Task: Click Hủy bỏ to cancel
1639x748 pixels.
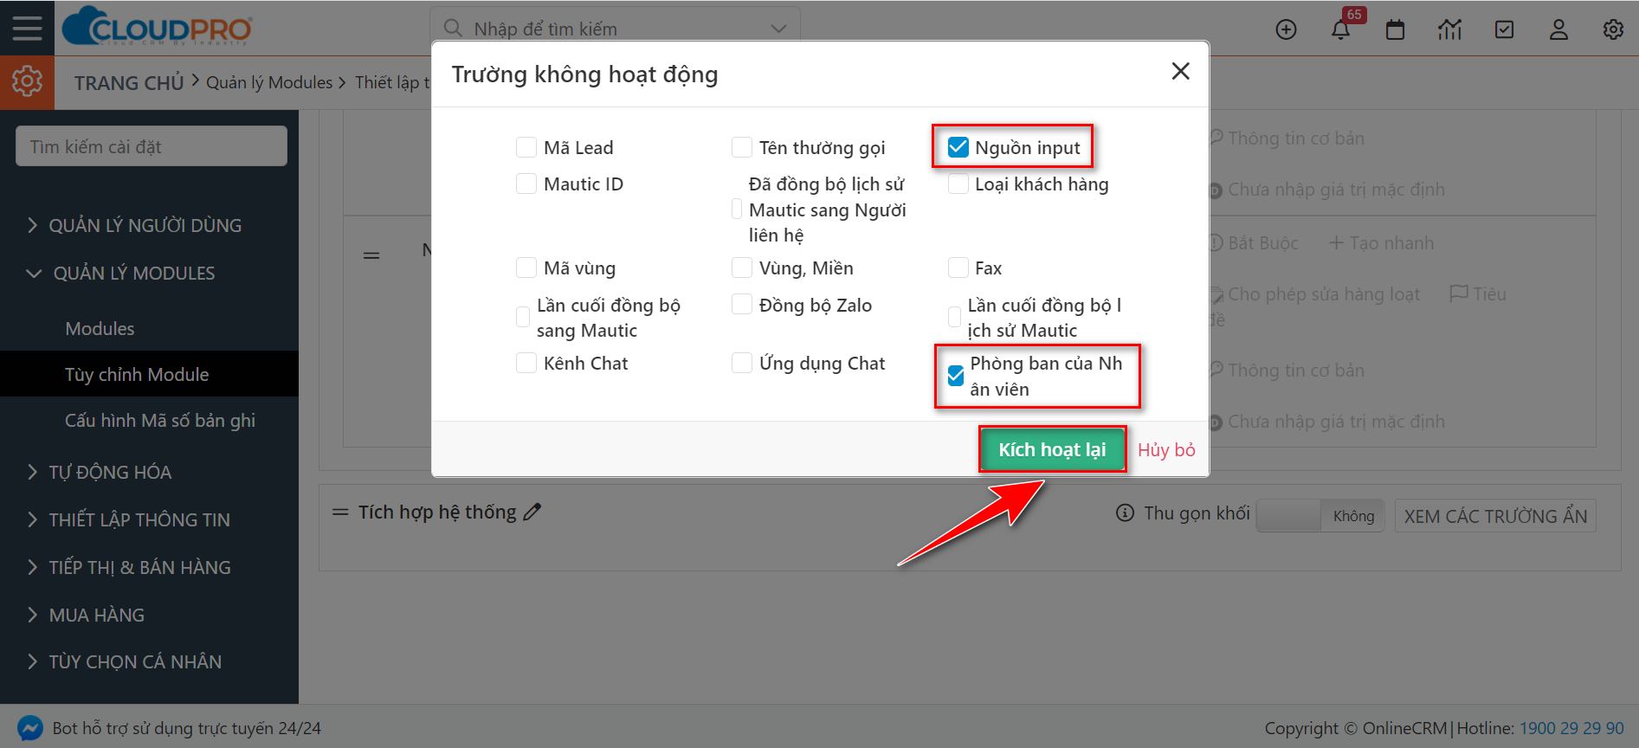Action: (1166, 449)
